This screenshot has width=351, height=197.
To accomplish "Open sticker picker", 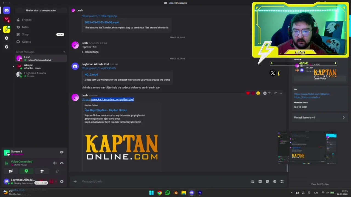I will pos(267,181).
